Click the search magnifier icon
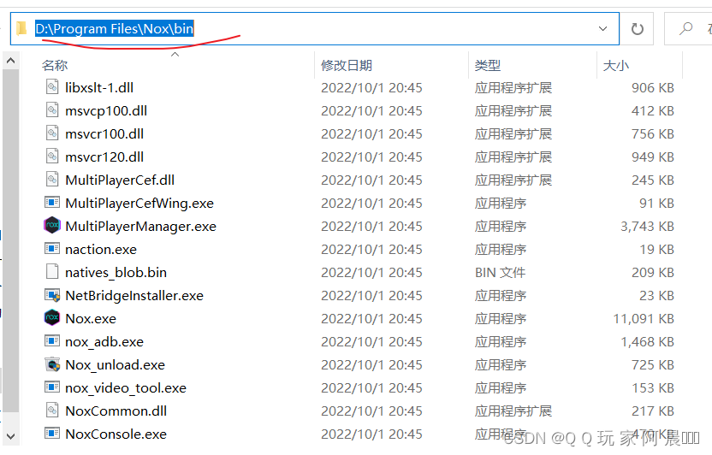 coord(685,28)
